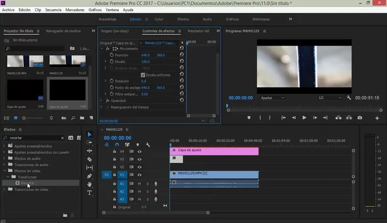Hide track V4 with eye icon
387x223 pixels.
click(x=139, y=151)
